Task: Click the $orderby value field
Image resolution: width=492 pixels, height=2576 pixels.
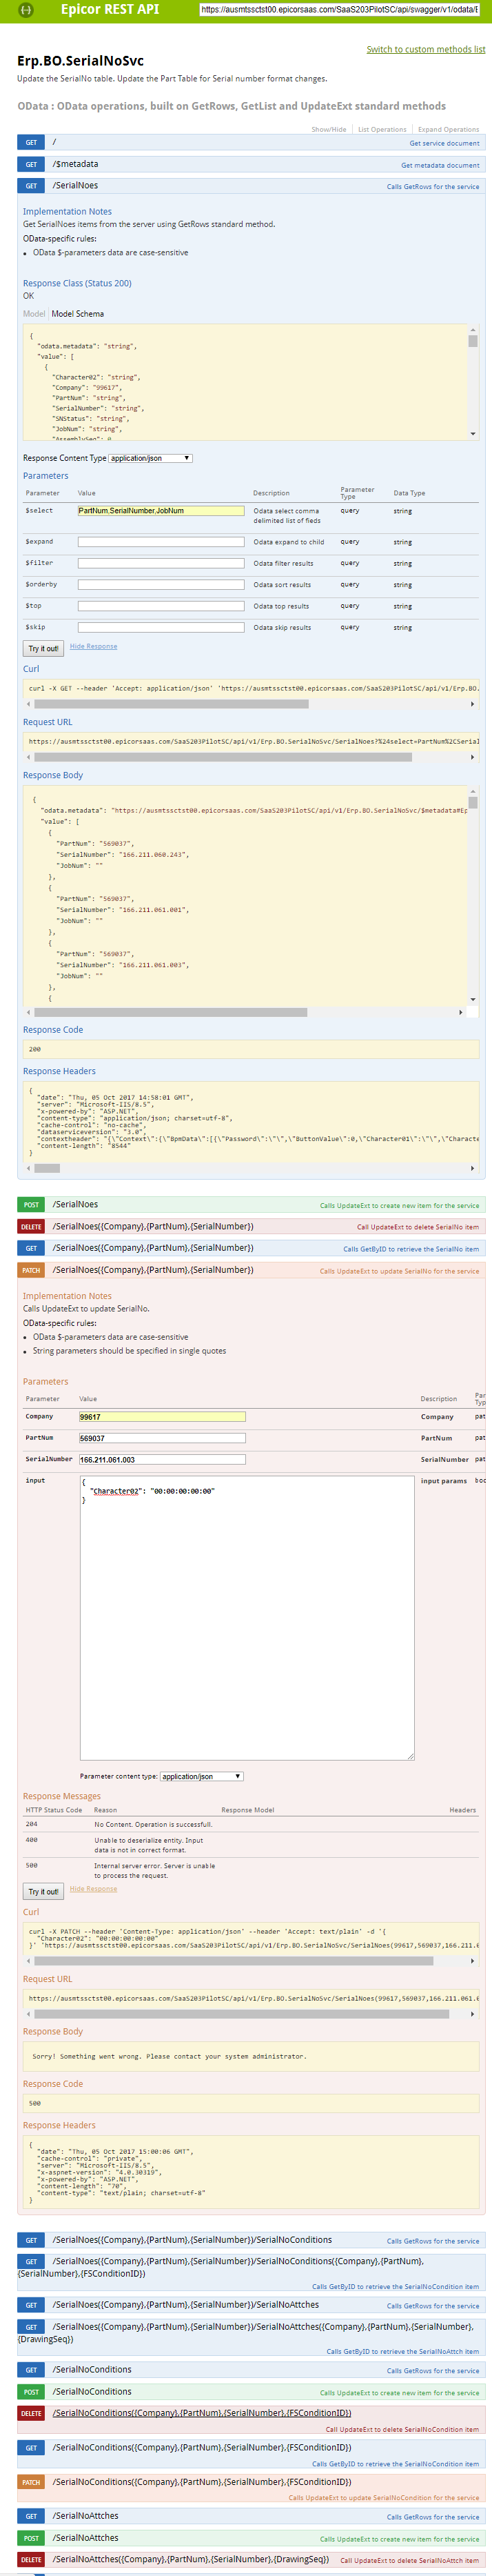Action: click(161, 585)
